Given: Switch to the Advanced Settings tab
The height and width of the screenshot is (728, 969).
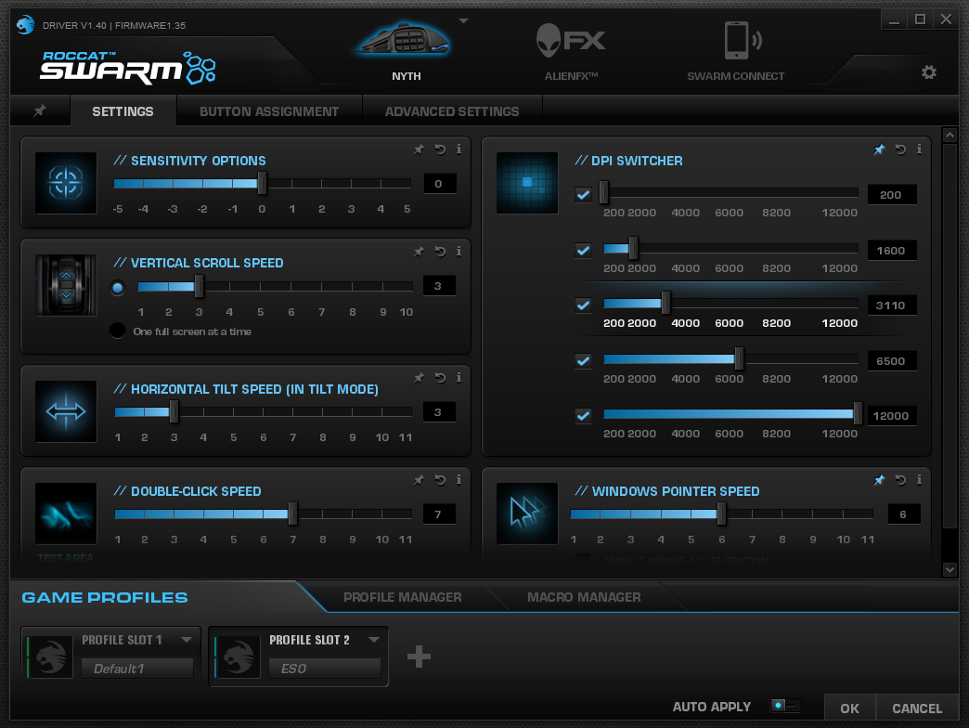Looking at the screenshot, I should [x=452, y=111].
